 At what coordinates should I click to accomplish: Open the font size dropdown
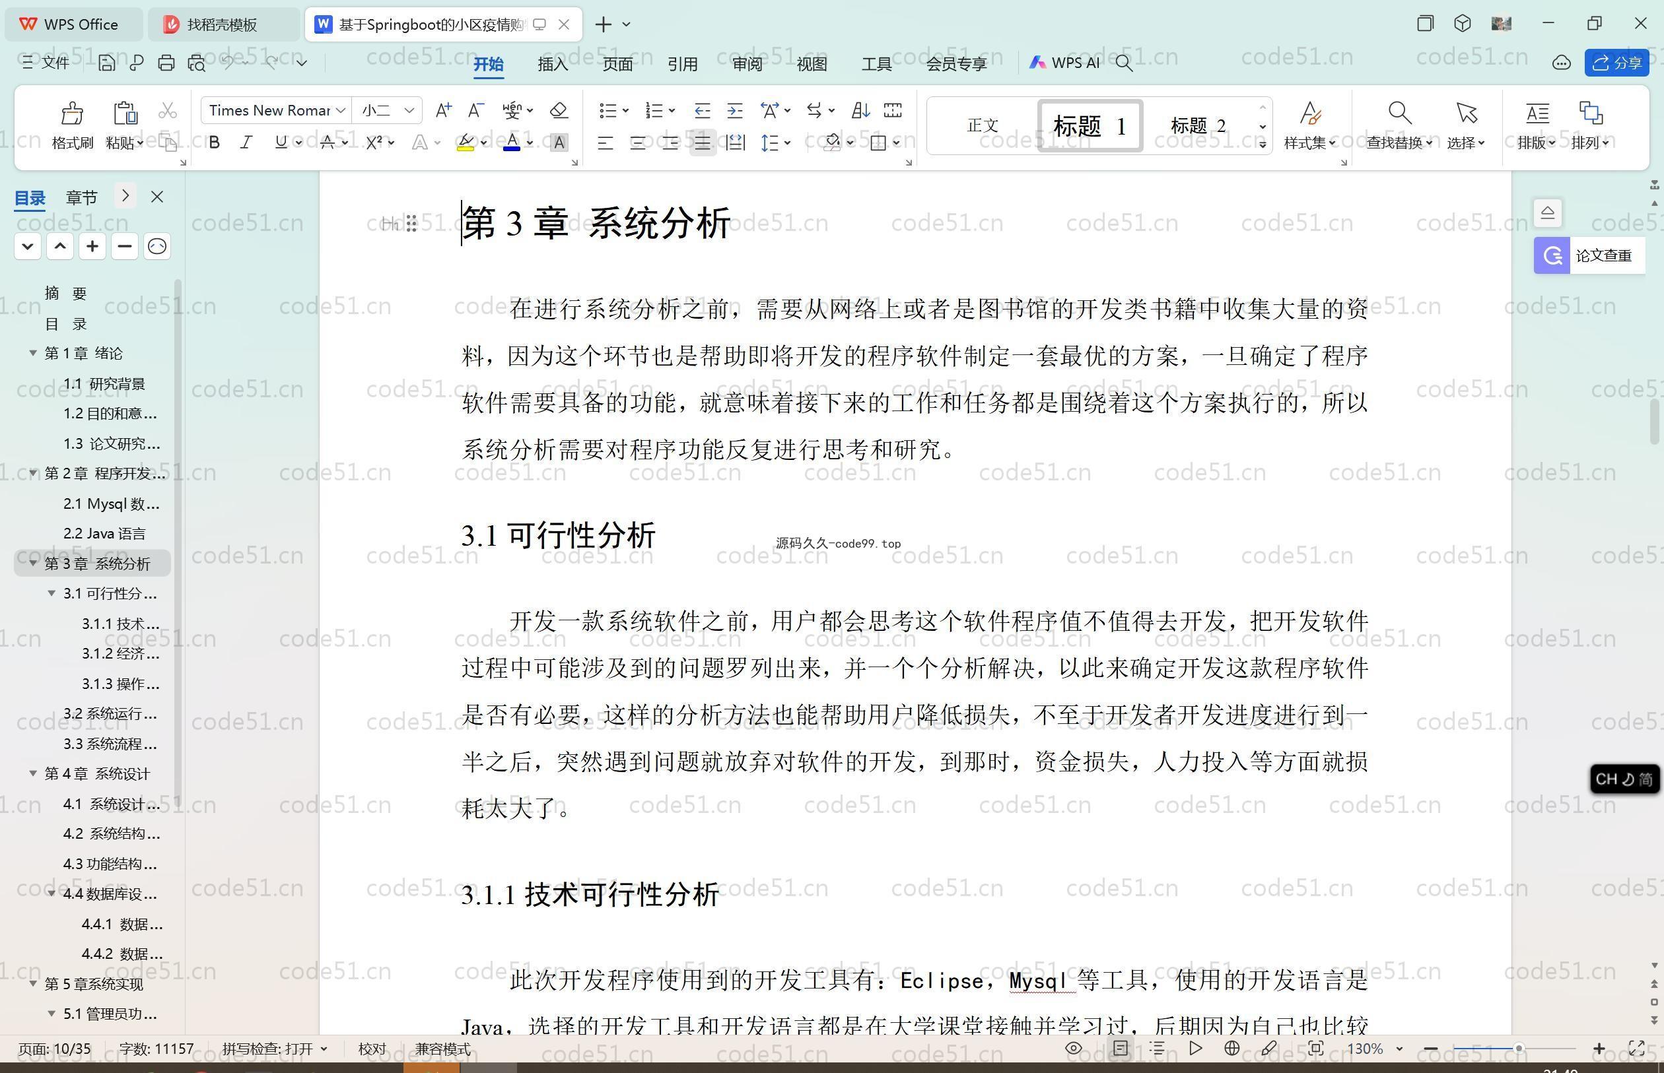[409, 110]
